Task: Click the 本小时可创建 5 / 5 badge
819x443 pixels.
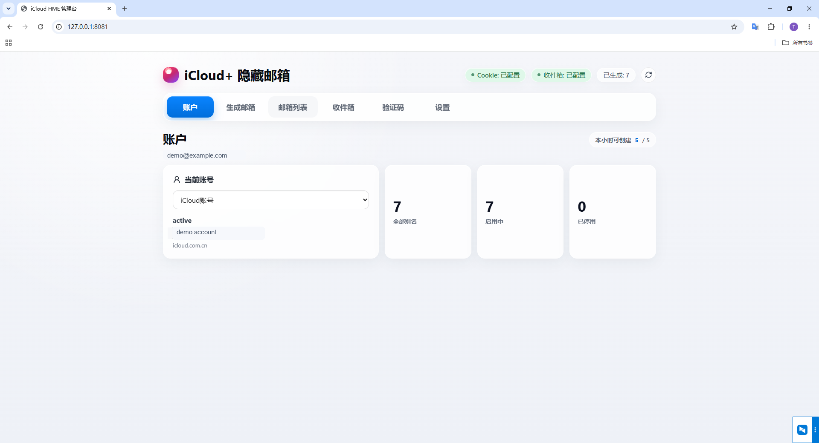Action: coord(622,140)
